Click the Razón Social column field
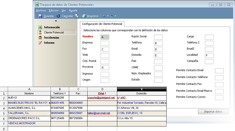This screenshot has width=235, height=131. click(x=158, y=37)
